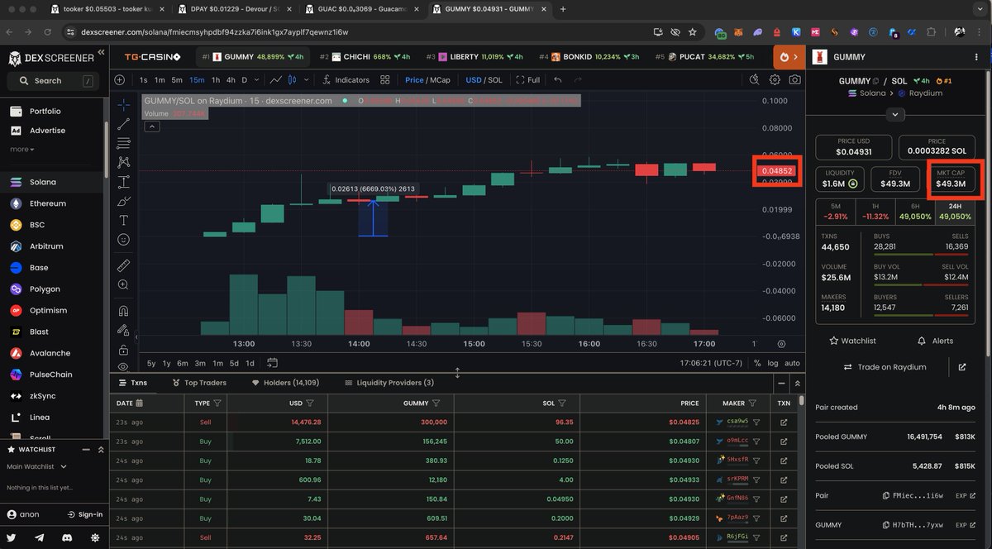
Task: Toggle USD / SOL quote currency
Action: pyautogui.click(x=484, y=80)
